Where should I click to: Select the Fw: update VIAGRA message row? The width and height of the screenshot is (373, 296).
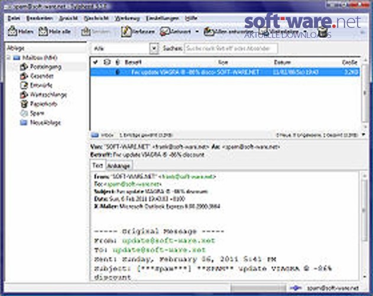tap(225, 72)
